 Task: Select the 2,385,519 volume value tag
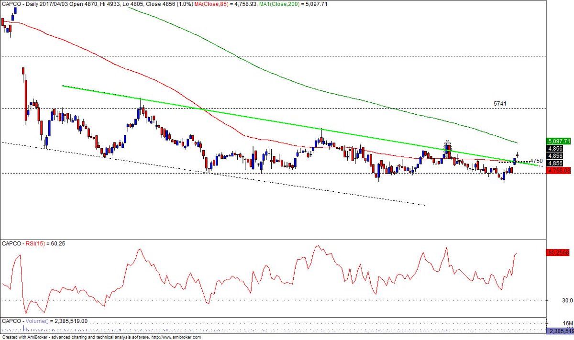[560, 331]
